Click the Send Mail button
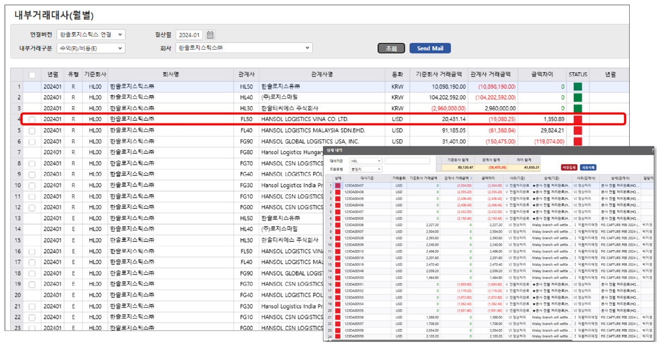664x348 pixels. click(x=429, y=48)
